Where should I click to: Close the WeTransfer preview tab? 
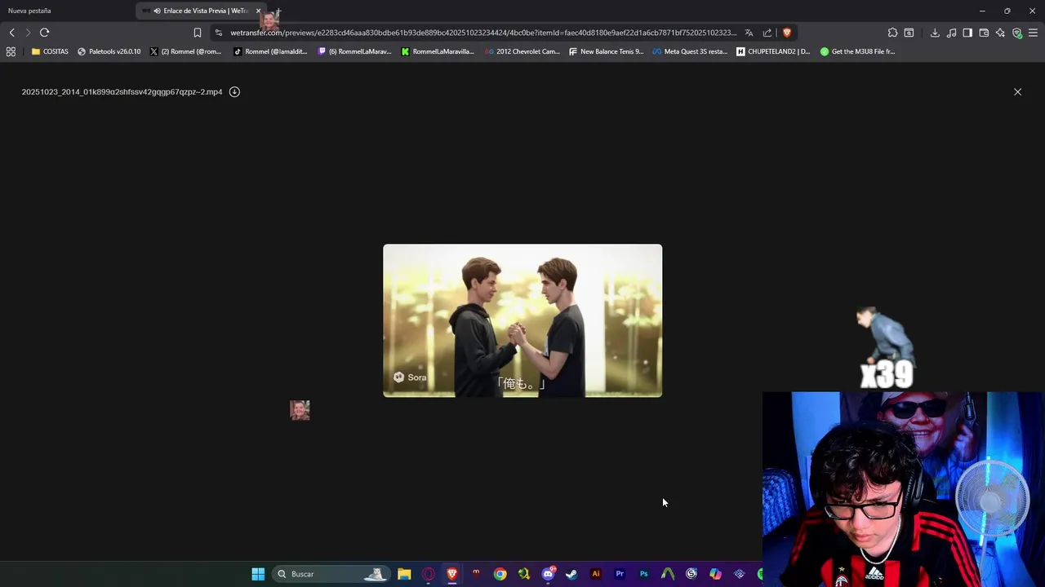click(x=258, y=11)
